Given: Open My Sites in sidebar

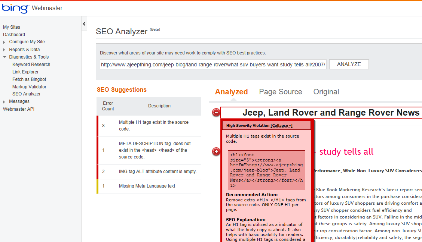Looking at the screenshot, I should (x=12, y=27).
